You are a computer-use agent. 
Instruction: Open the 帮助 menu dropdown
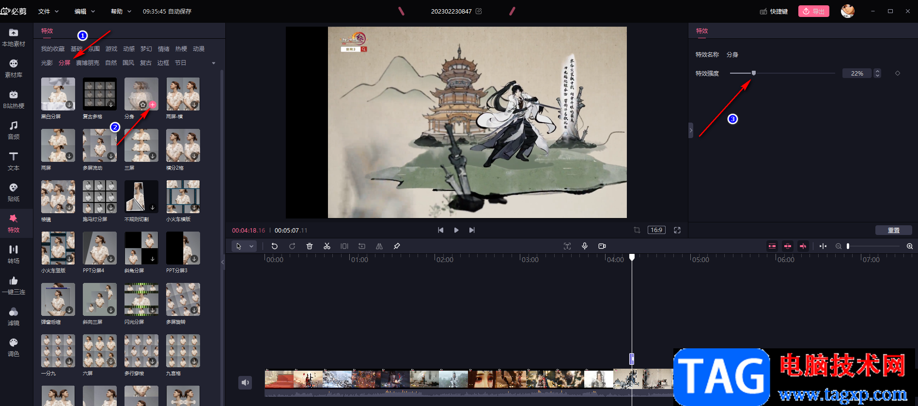tap(121, 11)
